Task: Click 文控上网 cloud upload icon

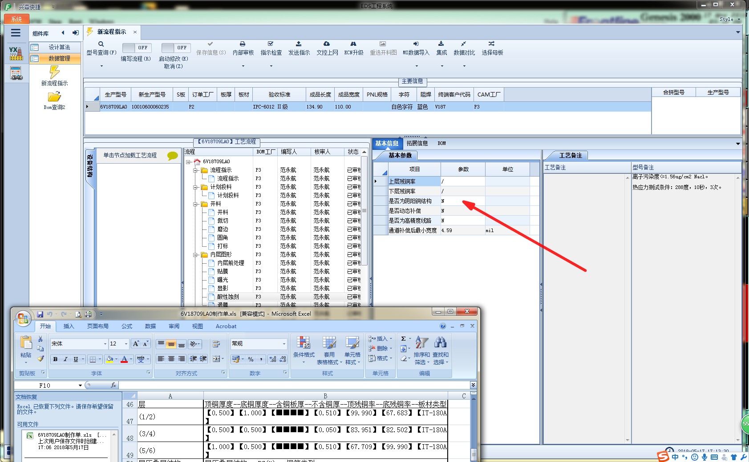Action: click(x=327, y=44)
